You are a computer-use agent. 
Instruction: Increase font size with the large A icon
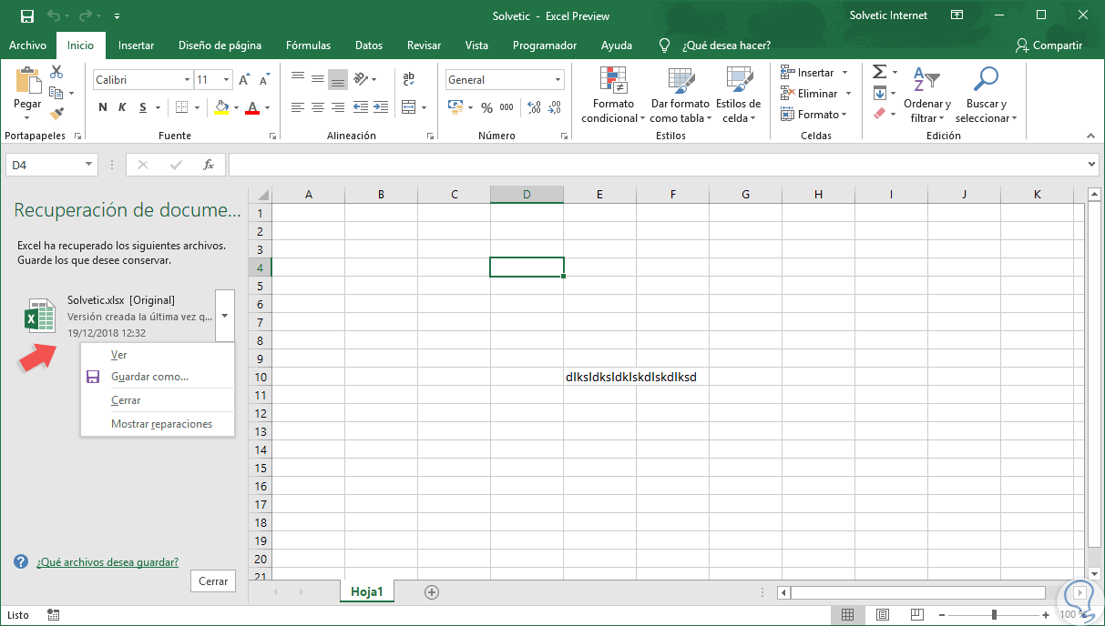[x=243, y=80]
